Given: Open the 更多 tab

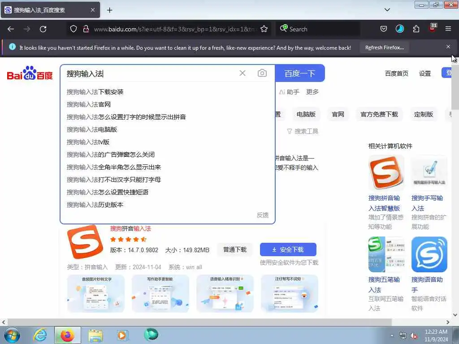Looking at the screenshot, I should click(x=312, y=92).
